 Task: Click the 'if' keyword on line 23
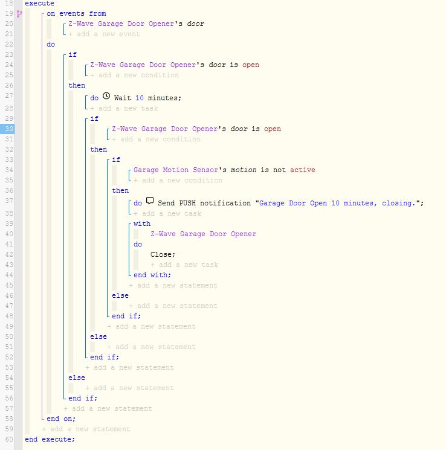click(73, 54)
